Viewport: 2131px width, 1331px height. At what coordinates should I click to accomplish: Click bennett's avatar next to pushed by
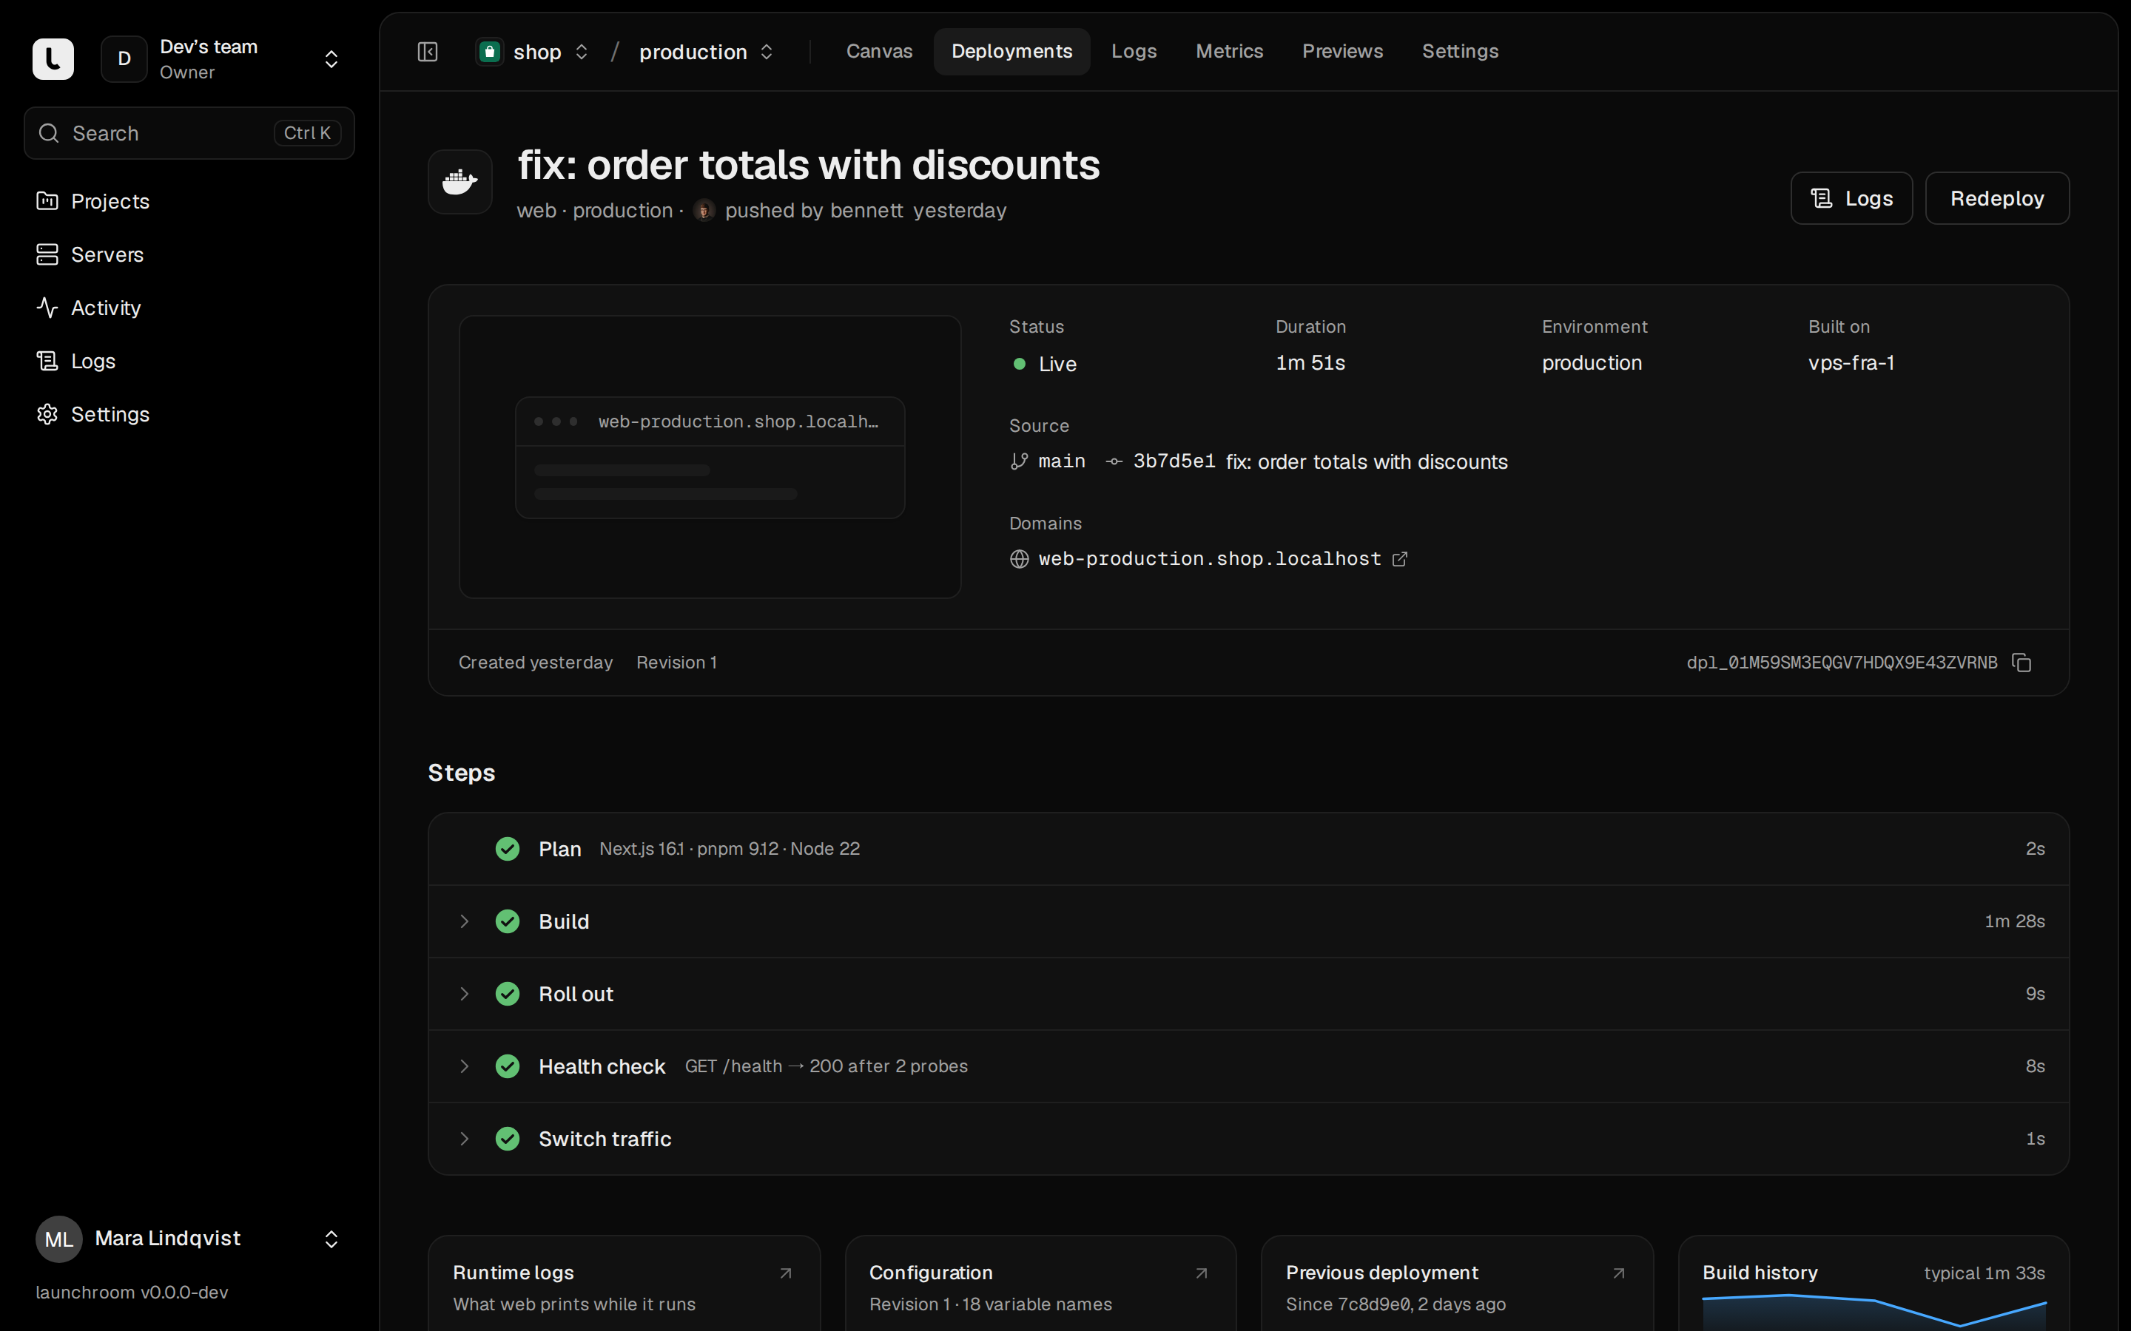tap(704, 211)
